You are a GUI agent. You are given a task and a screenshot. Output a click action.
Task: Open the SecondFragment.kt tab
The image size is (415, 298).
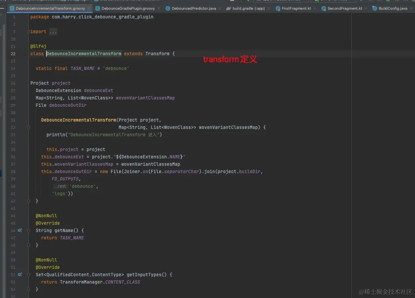click(345, 8)
